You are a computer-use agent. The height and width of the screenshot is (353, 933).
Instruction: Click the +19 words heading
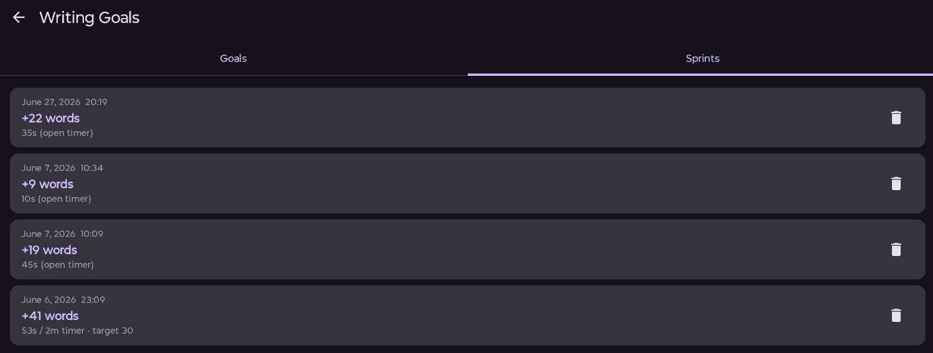pos(49,250)
